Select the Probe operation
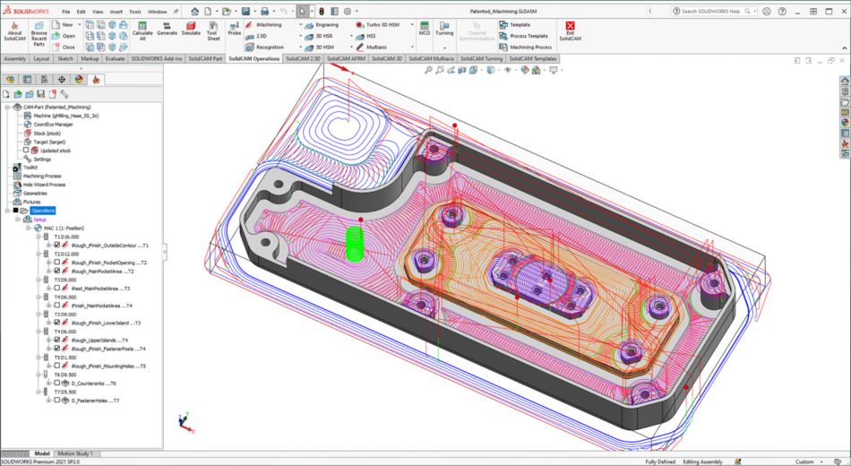 point(234,29)
